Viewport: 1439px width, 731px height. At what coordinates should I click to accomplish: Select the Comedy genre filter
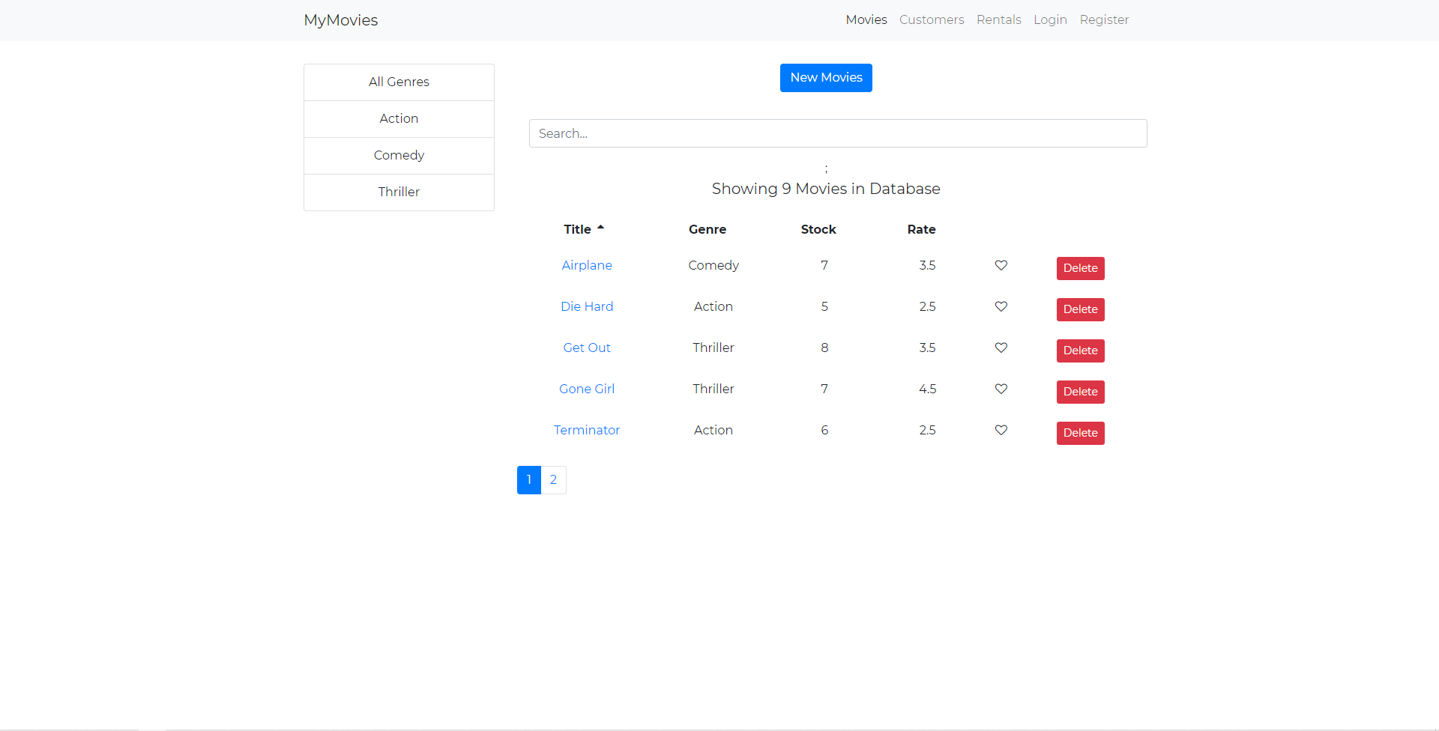[x=399, y=155]
